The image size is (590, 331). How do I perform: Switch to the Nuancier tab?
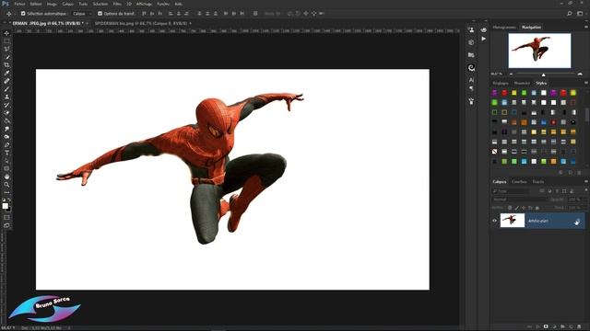tap(522, 83)
